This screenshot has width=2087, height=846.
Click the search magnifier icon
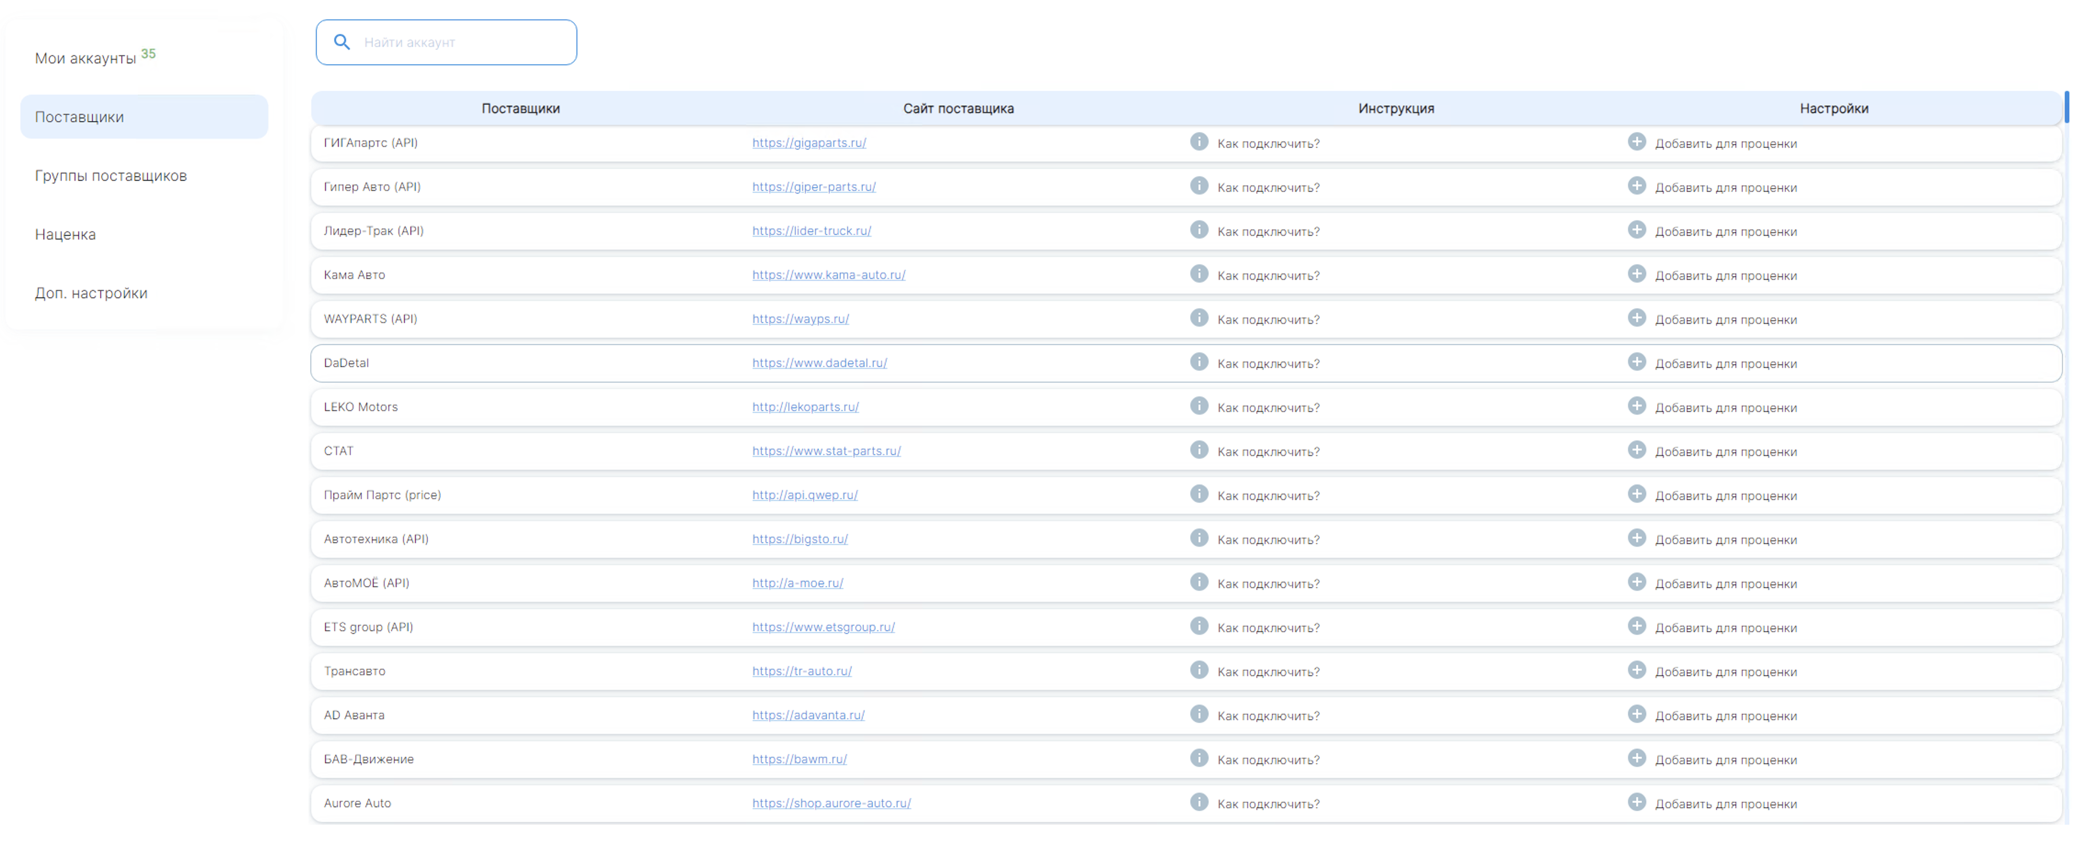(x=342, y=42)
